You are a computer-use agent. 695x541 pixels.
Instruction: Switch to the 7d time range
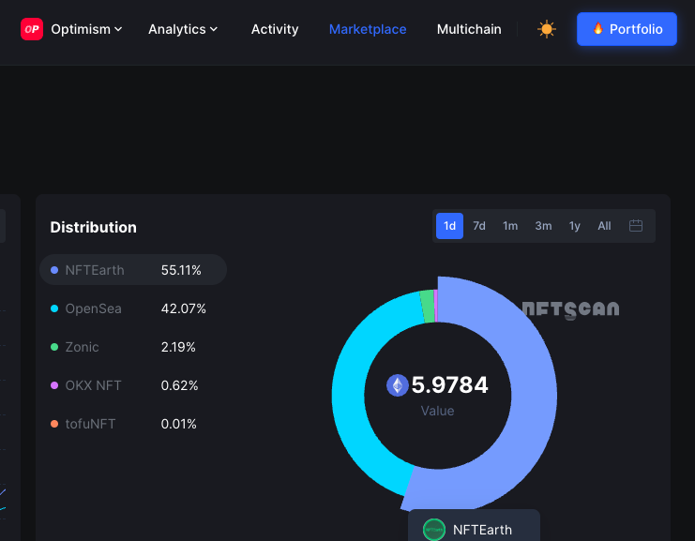479,226
